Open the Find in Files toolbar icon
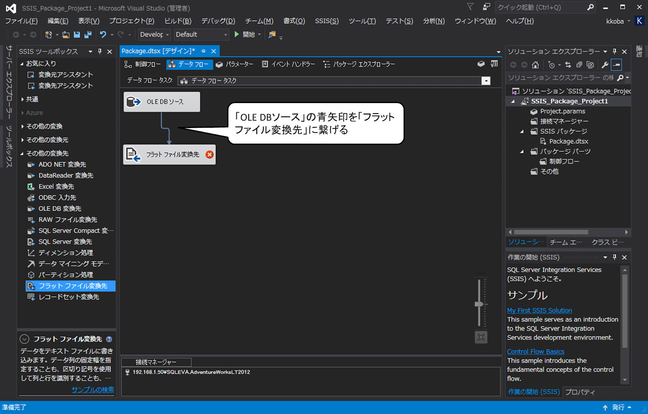648x414 pixels. [x=272, y=34]
